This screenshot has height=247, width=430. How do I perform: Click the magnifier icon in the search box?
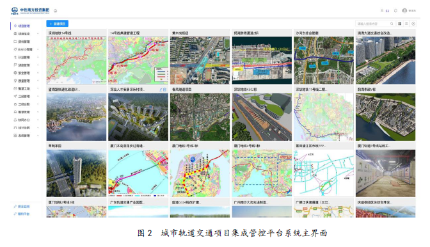(392, 24)
